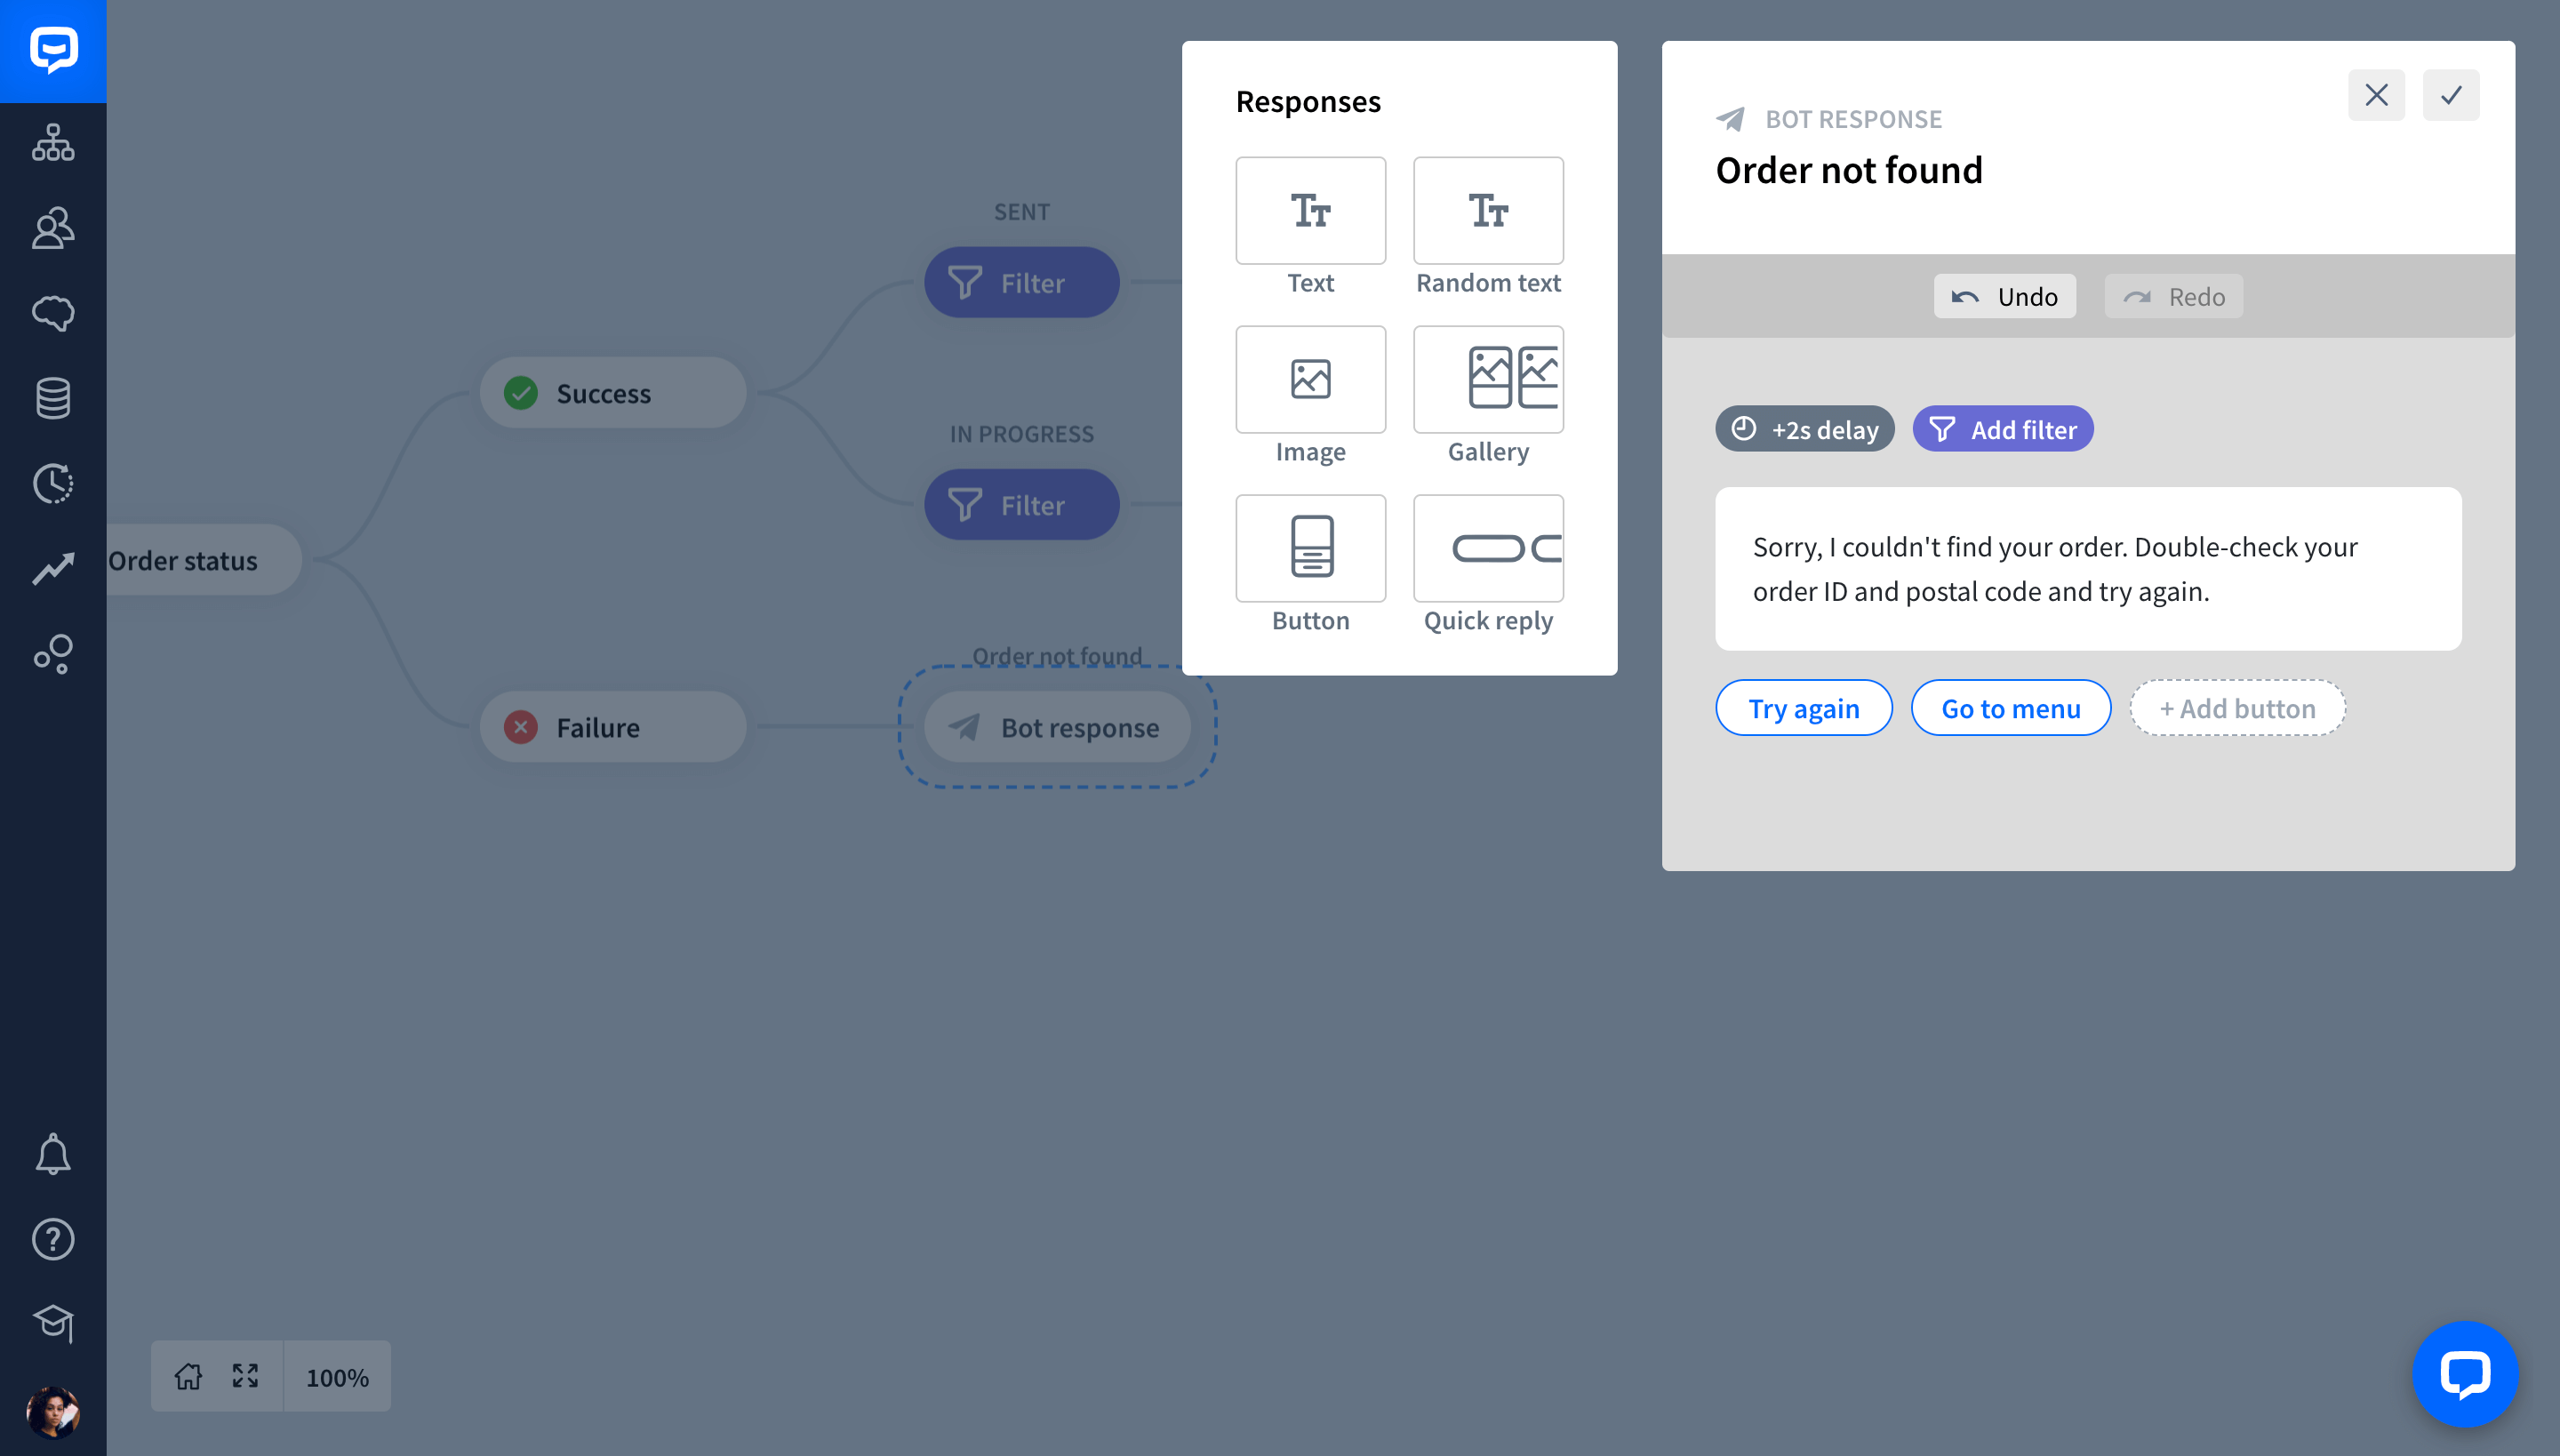This screenshot has height=1456, width=2560.
Task: Add a Random text response
Action: [x=1488, y=210]
